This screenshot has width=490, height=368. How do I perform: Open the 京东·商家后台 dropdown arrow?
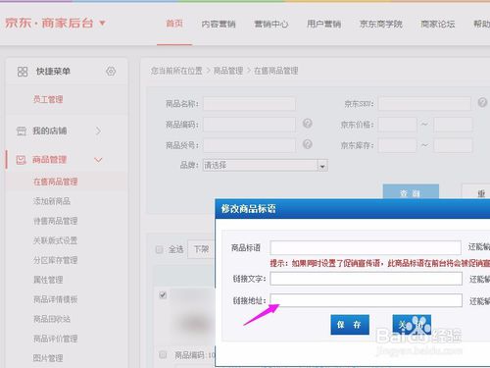point(102,24)
